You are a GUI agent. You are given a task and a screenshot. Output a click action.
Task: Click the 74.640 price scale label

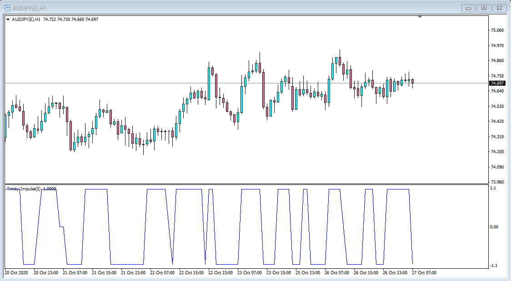[497, 91]
